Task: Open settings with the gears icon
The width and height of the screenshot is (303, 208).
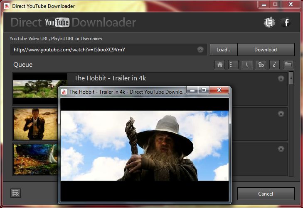Action: (x=261, y=65)
